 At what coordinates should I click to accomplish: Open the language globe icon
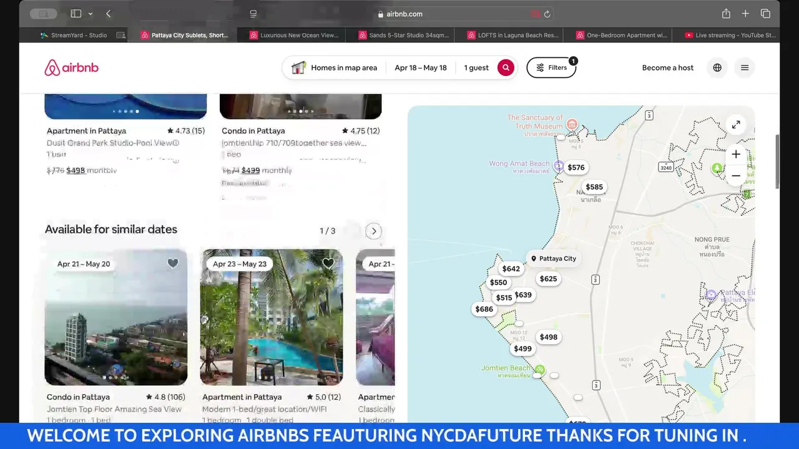717,67
